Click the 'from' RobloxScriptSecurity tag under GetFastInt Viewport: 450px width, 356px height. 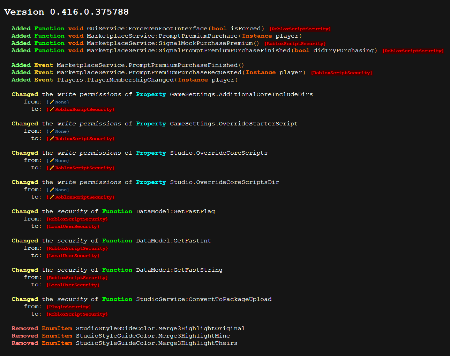pos(77,248)
